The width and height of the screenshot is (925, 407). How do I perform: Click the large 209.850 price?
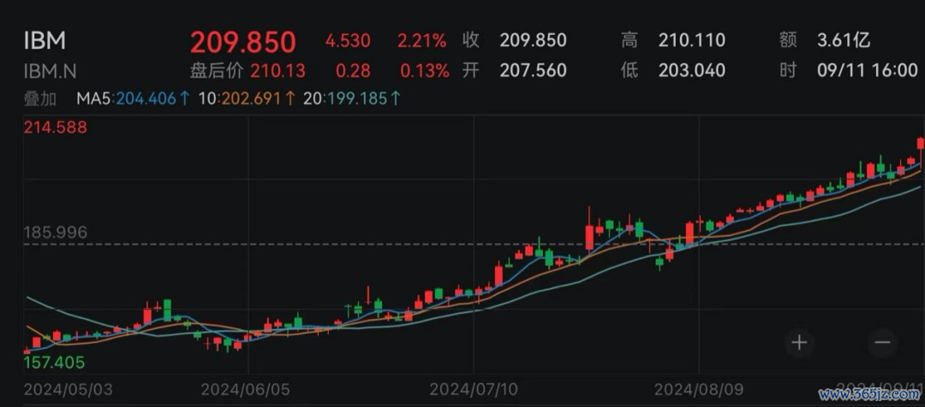click(242, 42)
